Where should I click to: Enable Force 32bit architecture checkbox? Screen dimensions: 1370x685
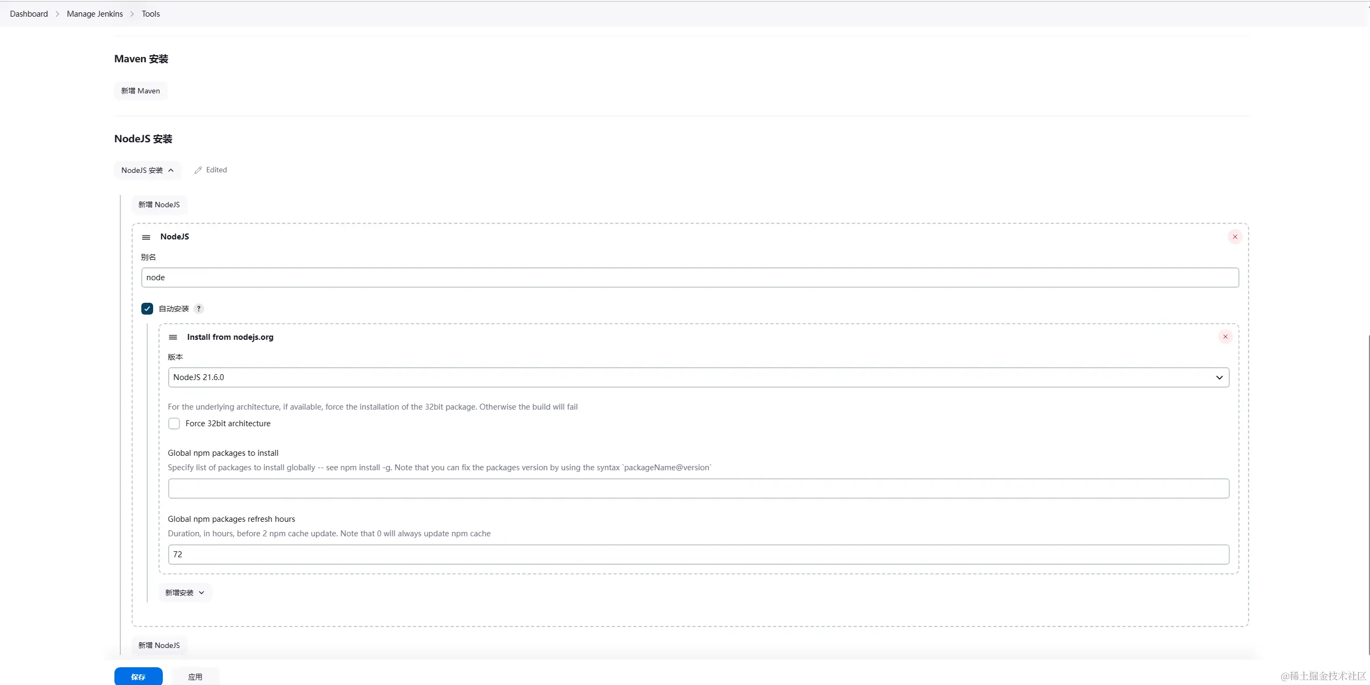[x=174, y=424]
